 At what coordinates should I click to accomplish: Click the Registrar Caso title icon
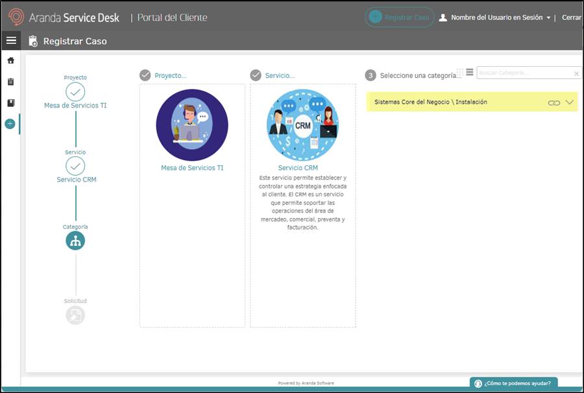coord(33,41)
